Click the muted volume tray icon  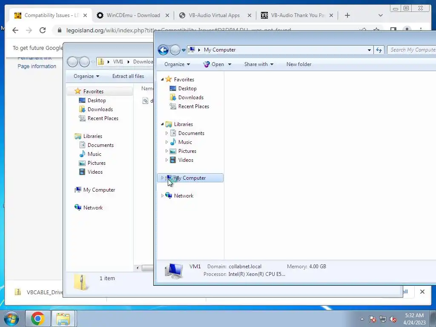click(393, 319)
